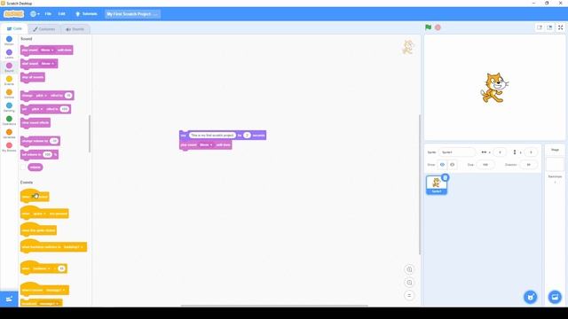Click 'when this sprite clicked' block
This screenshot has height=319, width=568.
(x=38, y=230)
